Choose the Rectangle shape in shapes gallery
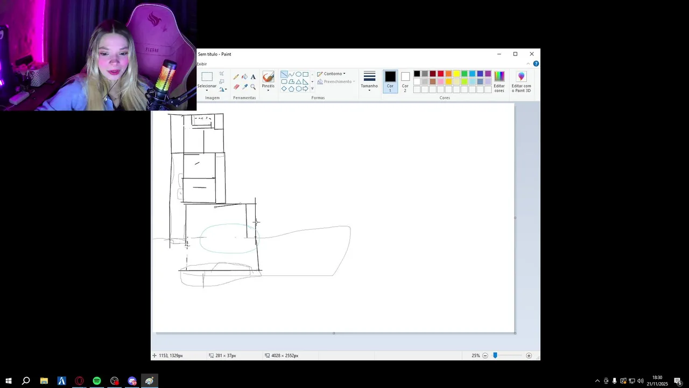 (305, 74)
